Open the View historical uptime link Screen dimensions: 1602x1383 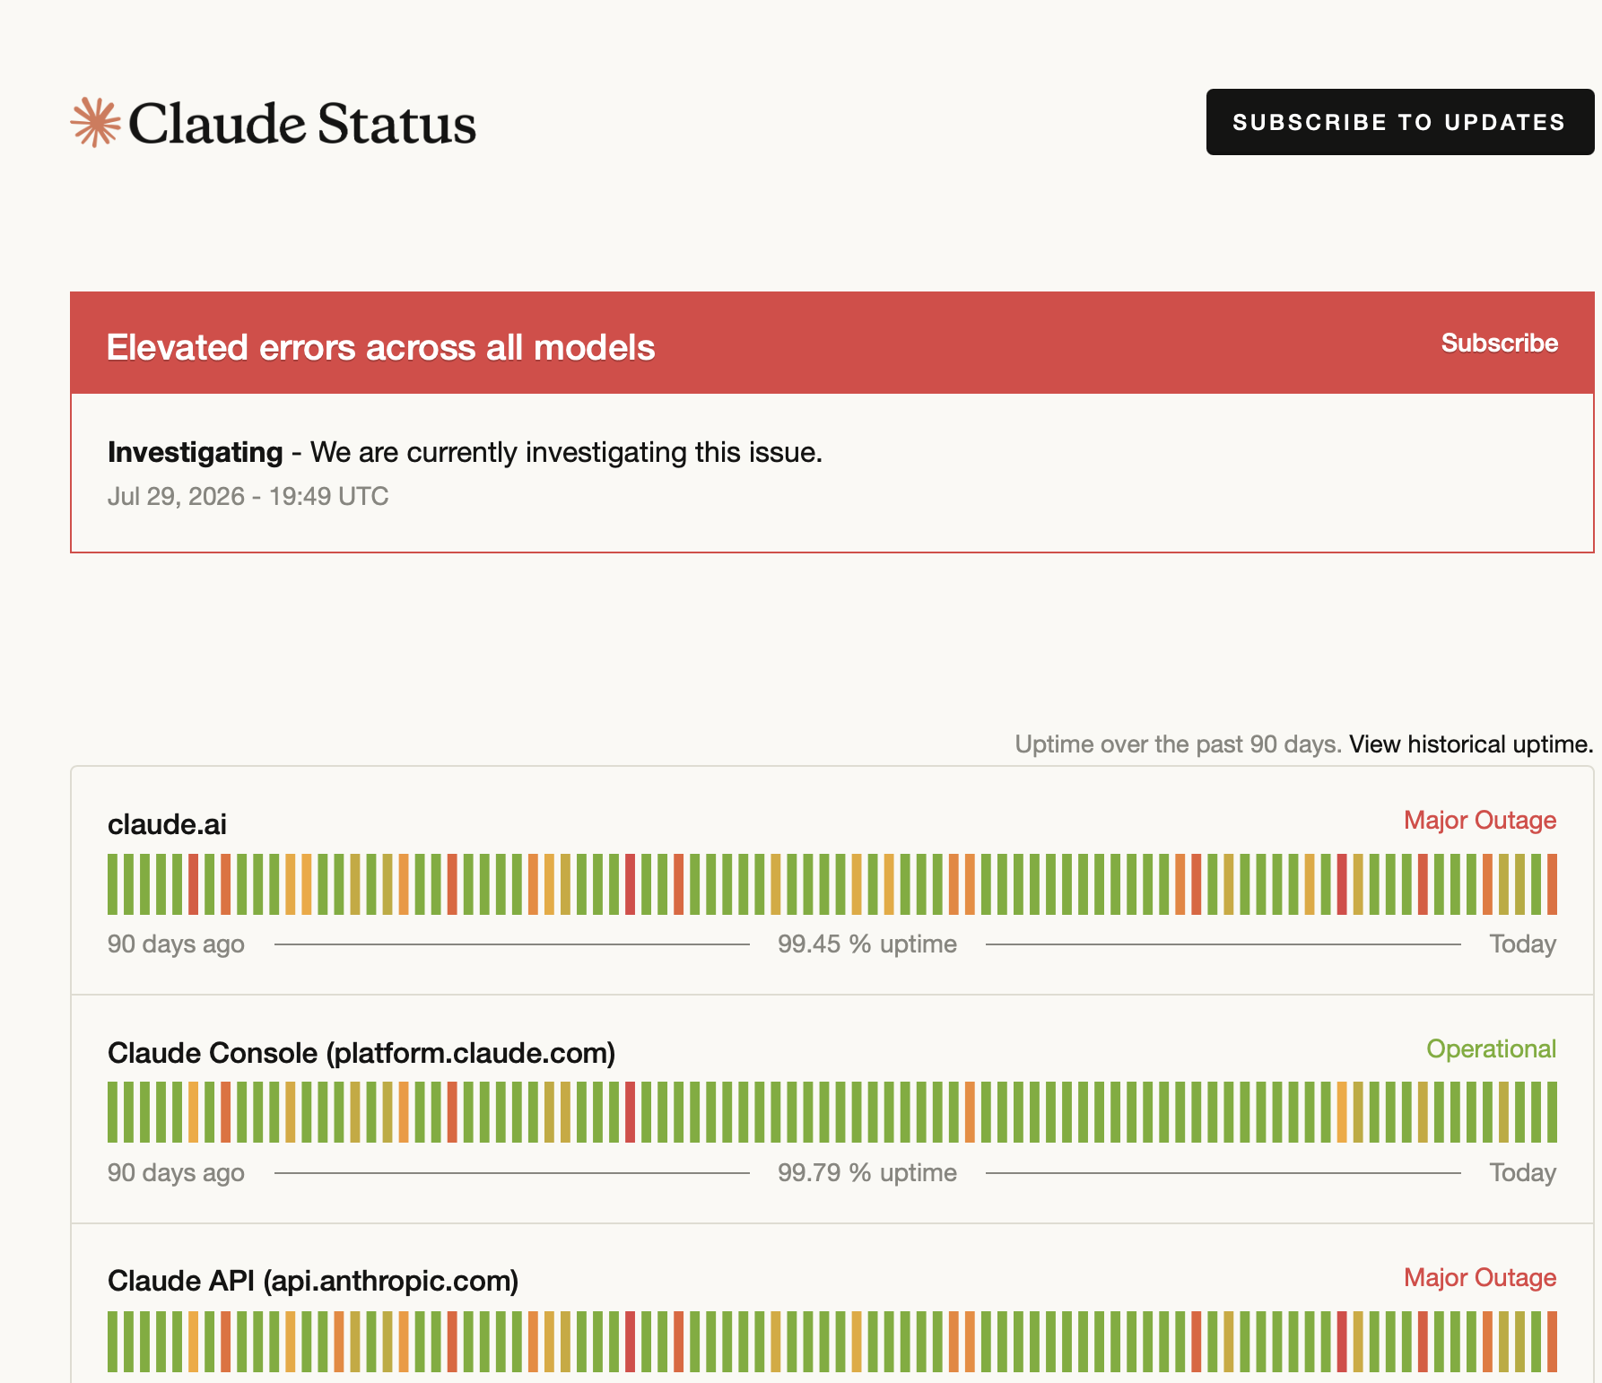click(x=1471, y=744)
